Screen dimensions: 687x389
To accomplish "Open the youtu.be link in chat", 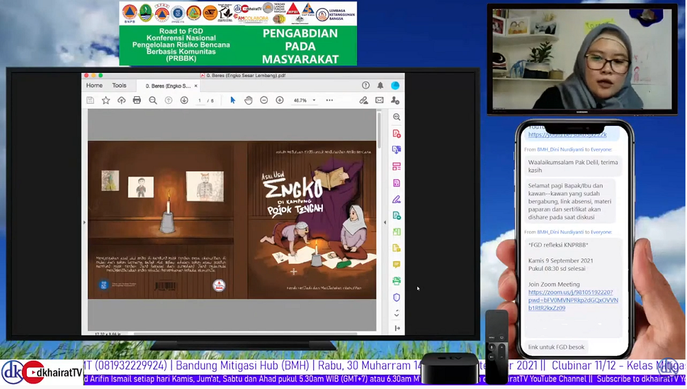I will (x=567, y=135).
